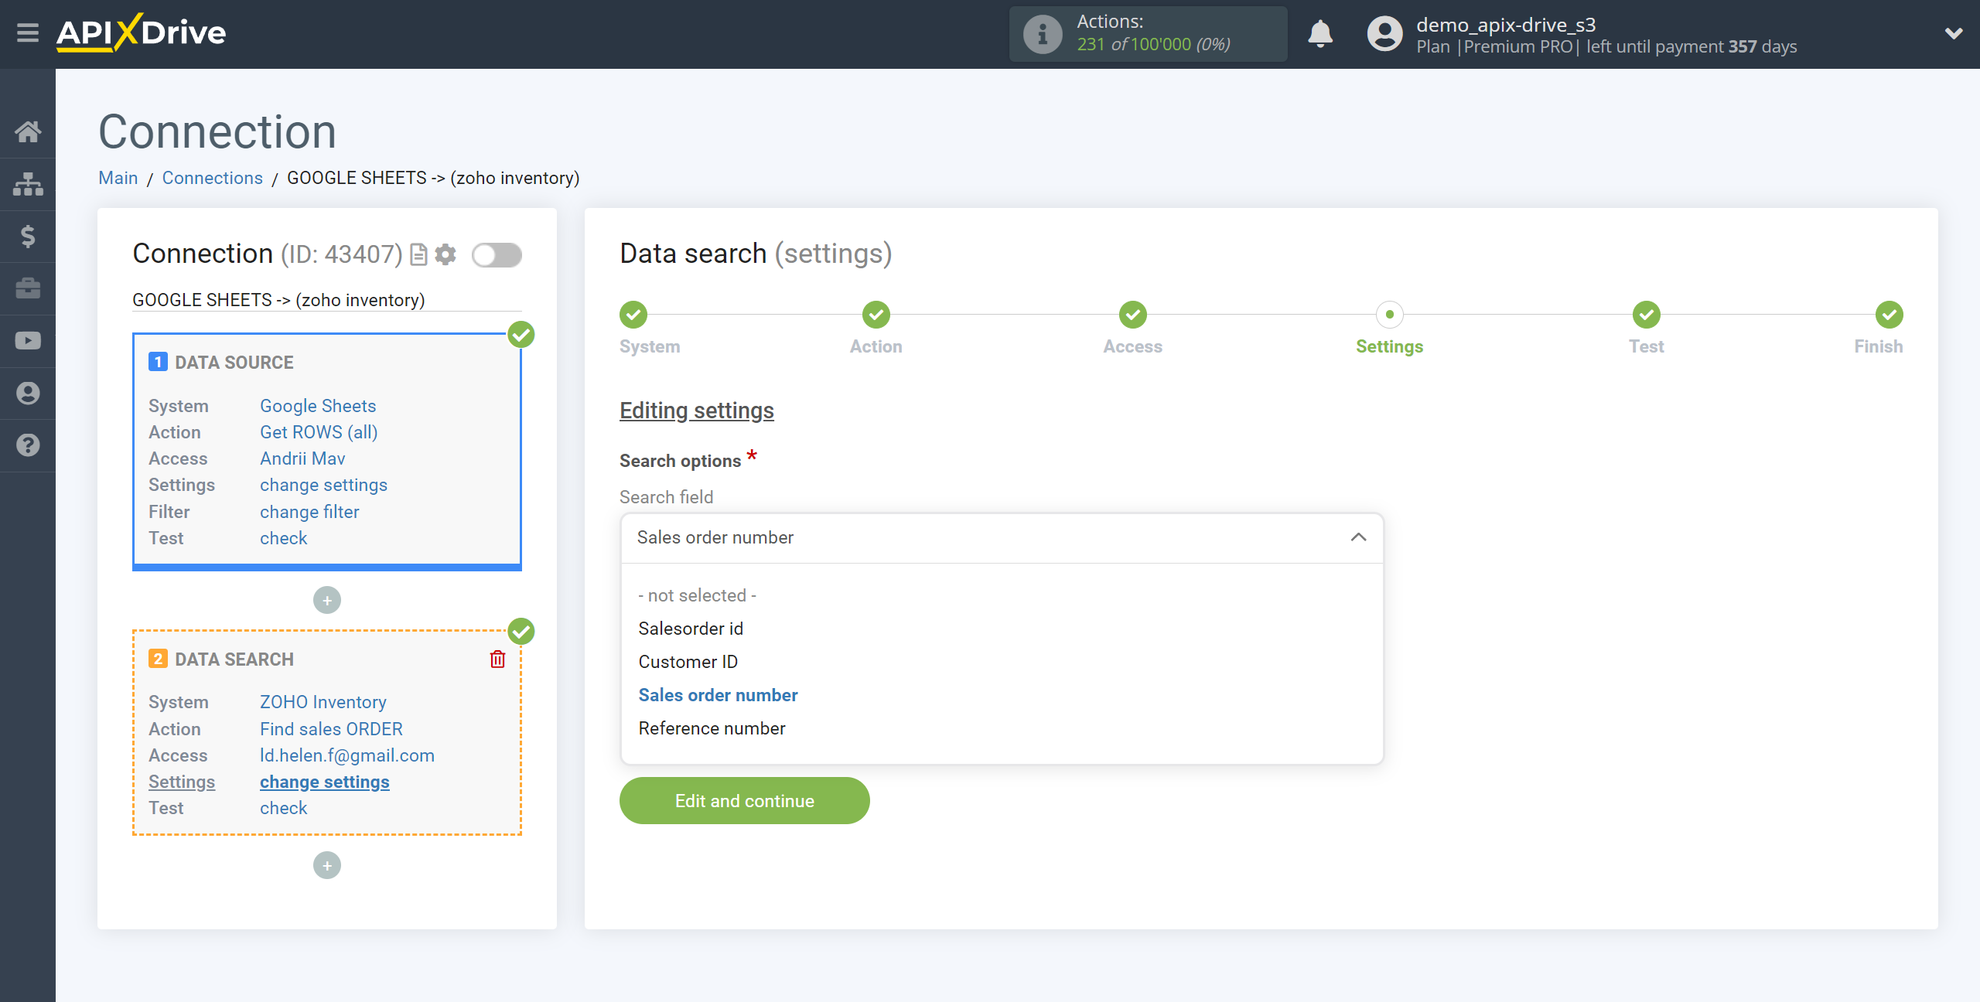Open the billing dollar sidebar icon
Viewport: 1980px width, 1002px height.
[28, 236]
